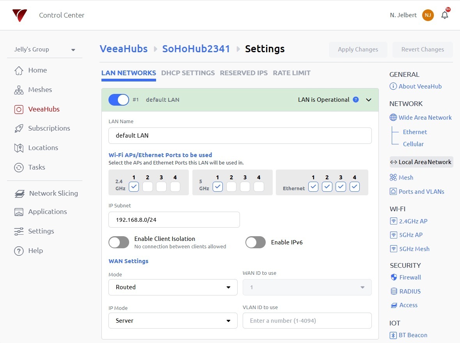The width and height of the screenshot is (460, 343).
Task: Go to SoHoHub2341 breadcrumb link
Action: tap(196, 49)
